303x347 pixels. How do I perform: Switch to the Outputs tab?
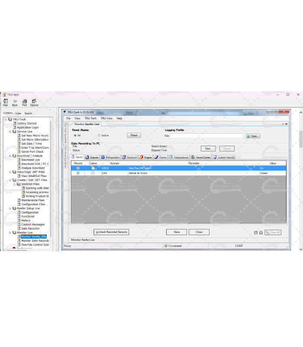click(92, 157)
